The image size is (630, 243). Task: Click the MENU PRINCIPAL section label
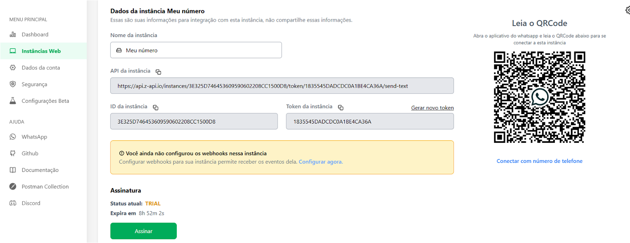(28, 20)
